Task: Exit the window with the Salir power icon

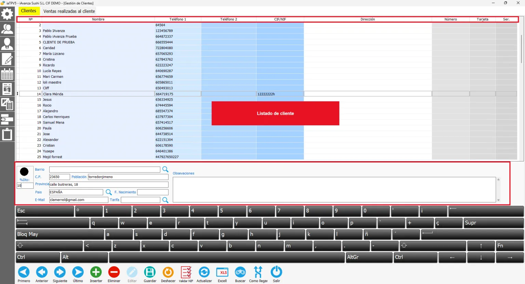Action: pos(277,274)
